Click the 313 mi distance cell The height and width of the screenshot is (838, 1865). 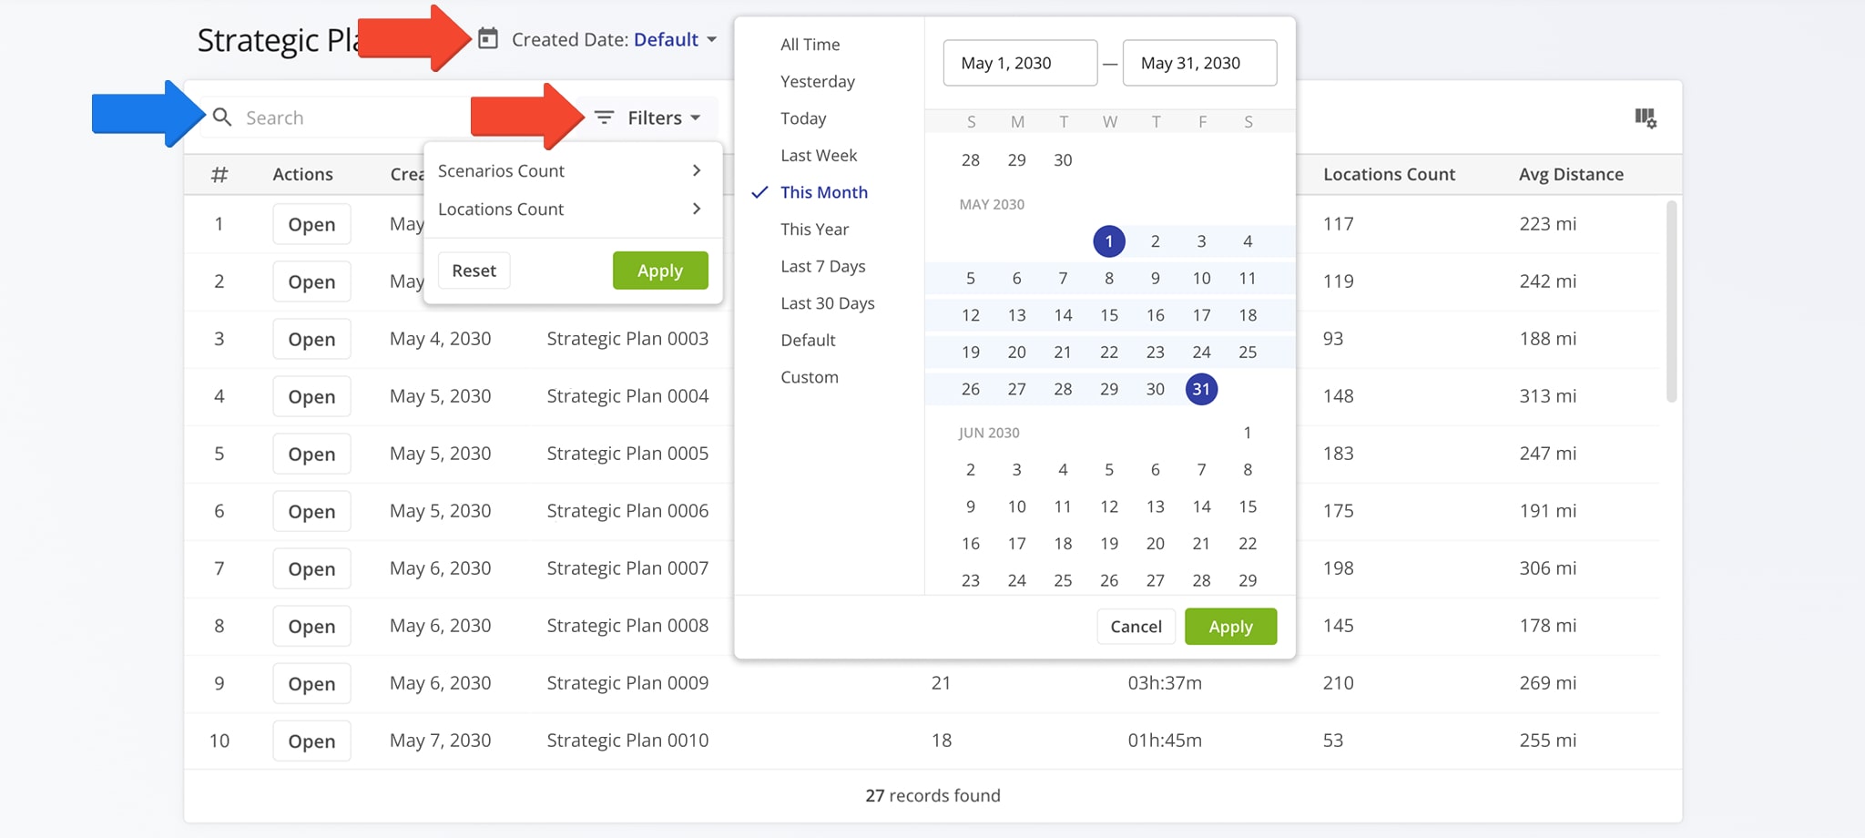1547,396
